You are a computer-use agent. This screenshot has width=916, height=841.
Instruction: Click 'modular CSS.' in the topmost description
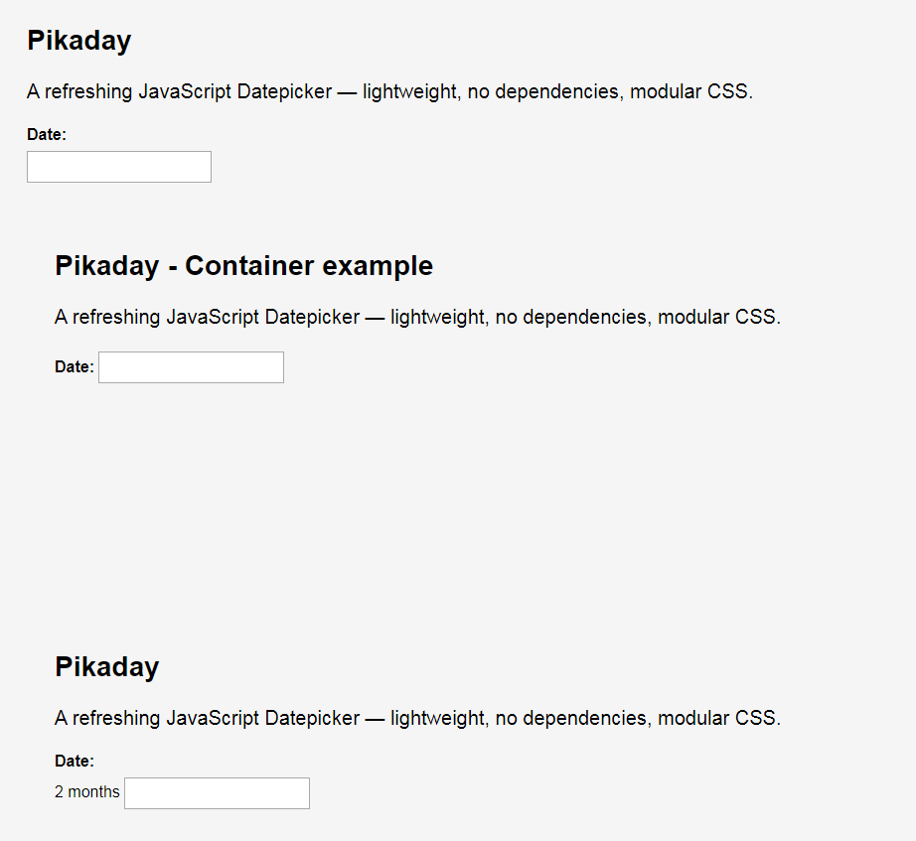click(x=691, y=91)
